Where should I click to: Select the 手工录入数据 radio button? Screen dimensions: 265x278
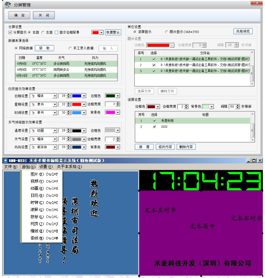pos(70,48)
